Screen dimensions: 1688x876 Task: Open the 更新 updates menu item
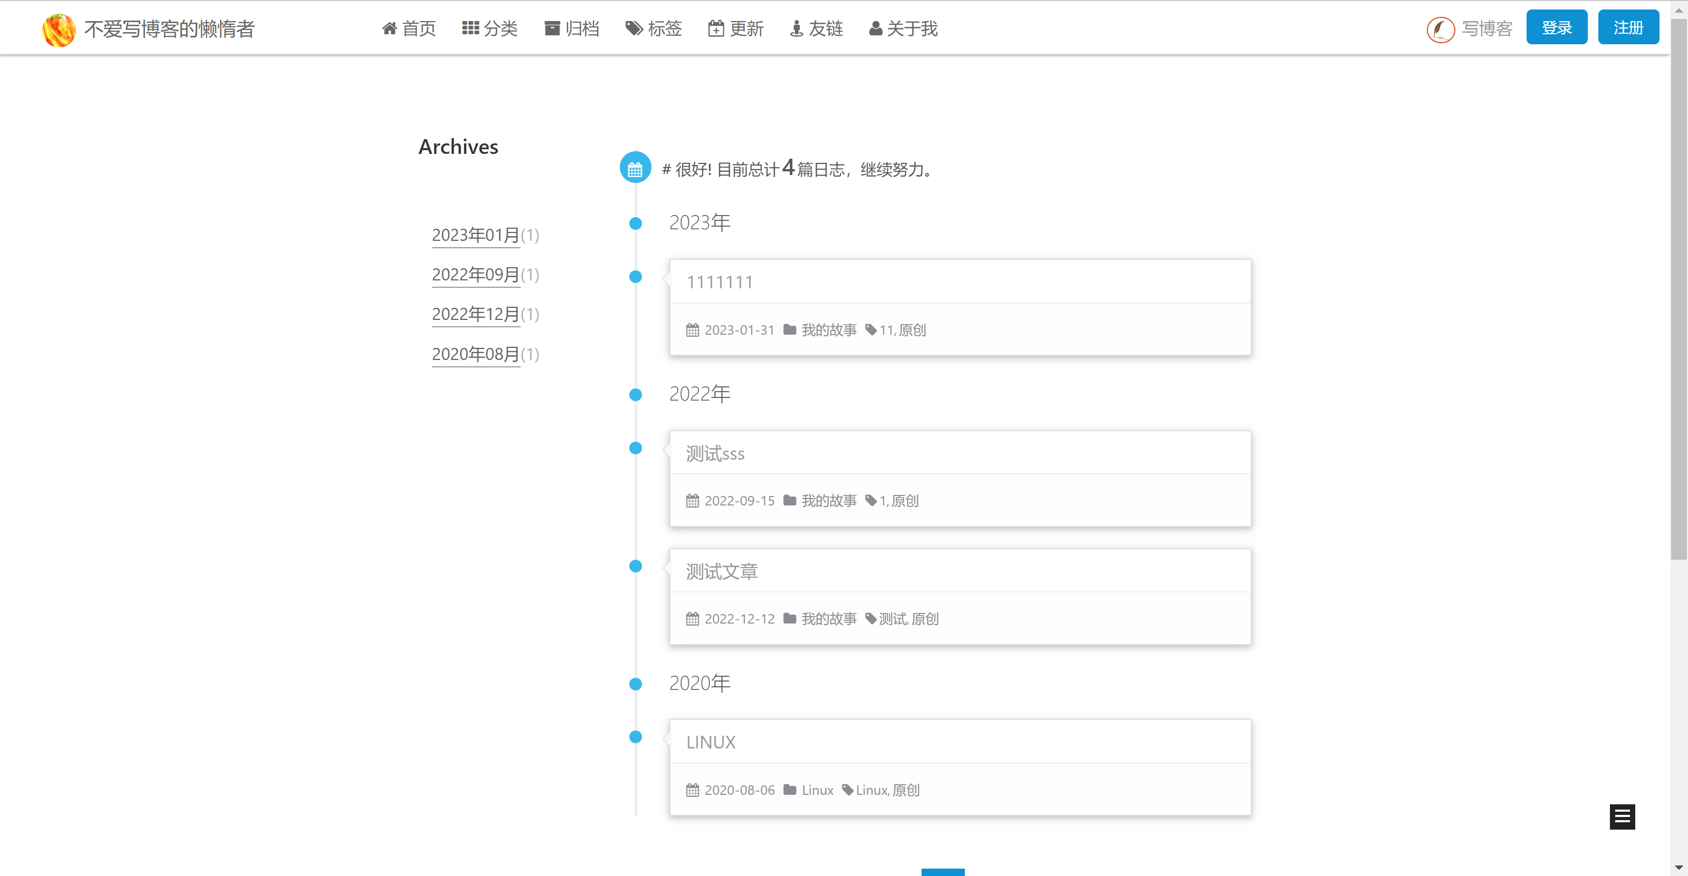[x=735, y=28]
